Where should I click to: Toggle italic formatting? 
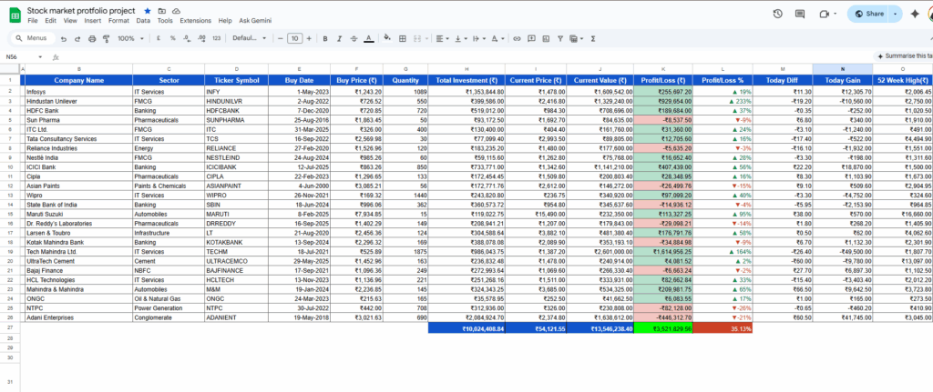[337, 38]
